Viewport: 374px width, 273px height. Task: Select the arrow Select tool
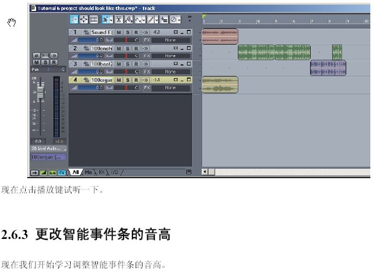point(105,19)
